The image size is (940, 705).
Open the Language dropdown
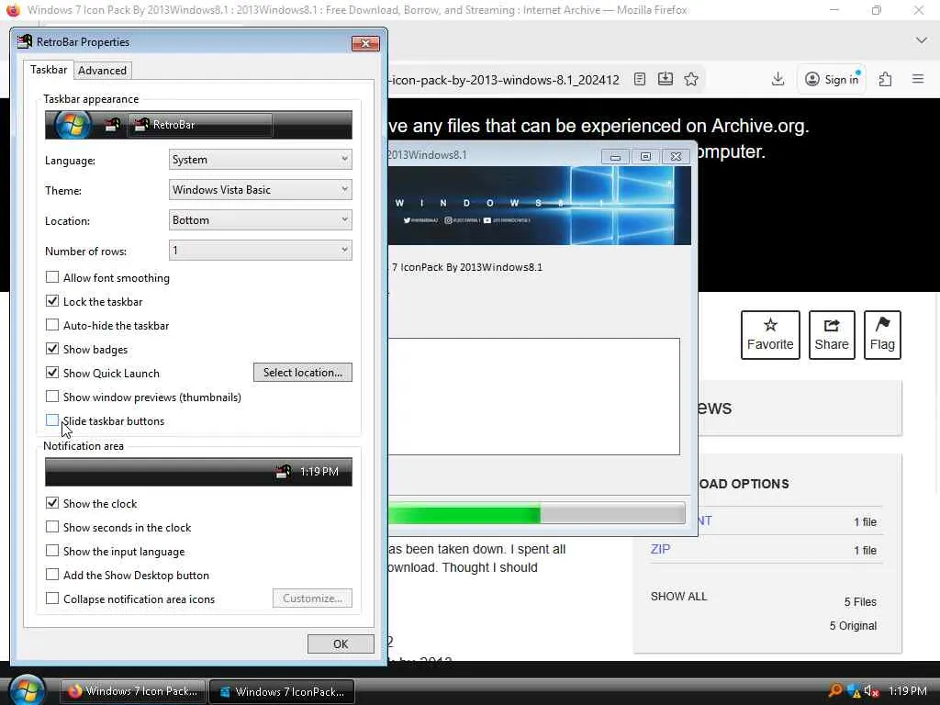tap(260, 160)
